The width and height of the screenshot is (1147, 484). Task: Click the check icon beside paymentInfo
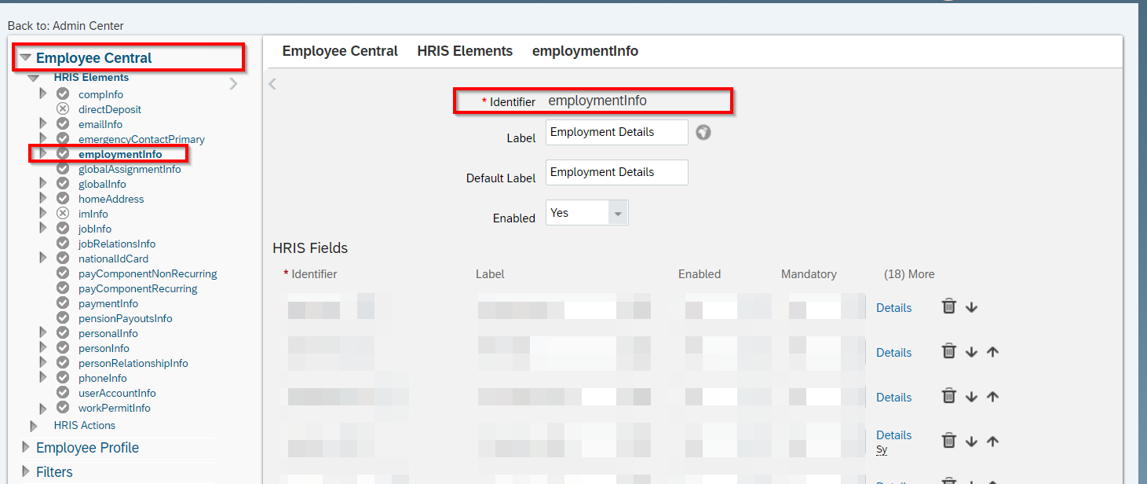tap(63, 303)
